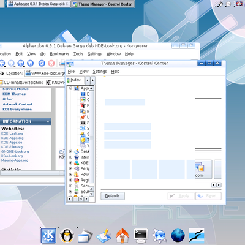Switch to Alphacube Konqueror taskbar entry
Image resolution: width=245 pixels, height=245 pixels.
pos(39,4)
